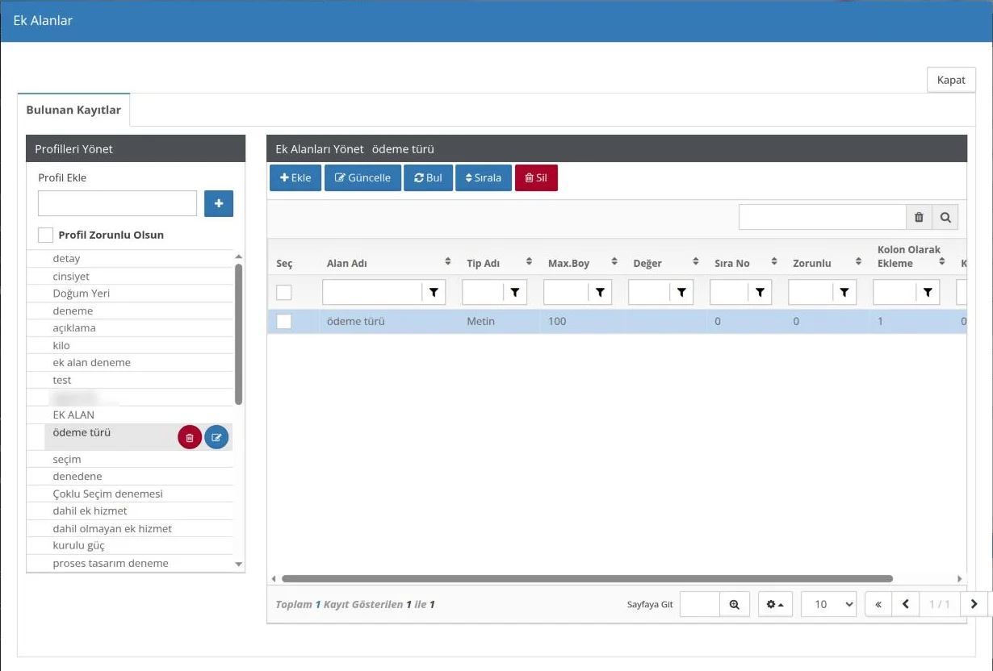The image size is (993, 671).
Task: Go to page using zoom icon button
Action: (x=735, y=604)
